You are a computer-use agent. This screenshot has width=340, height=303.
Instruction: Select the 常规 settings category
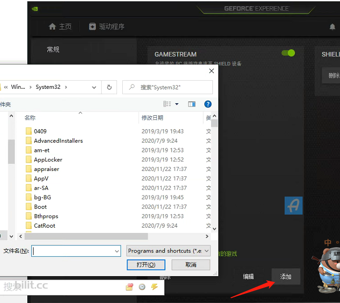coord(53,49)
